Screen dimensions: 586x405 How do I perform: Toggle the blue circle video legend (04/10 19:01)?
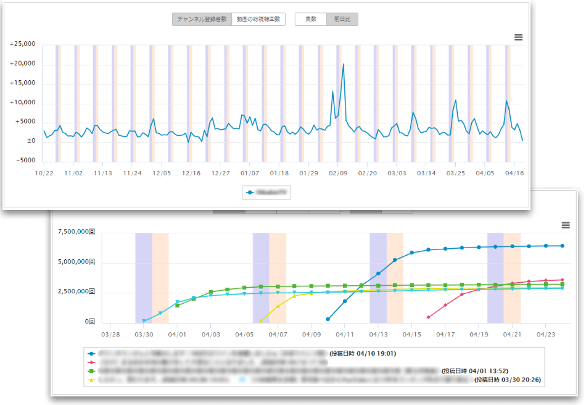click(x=242, y=353)
